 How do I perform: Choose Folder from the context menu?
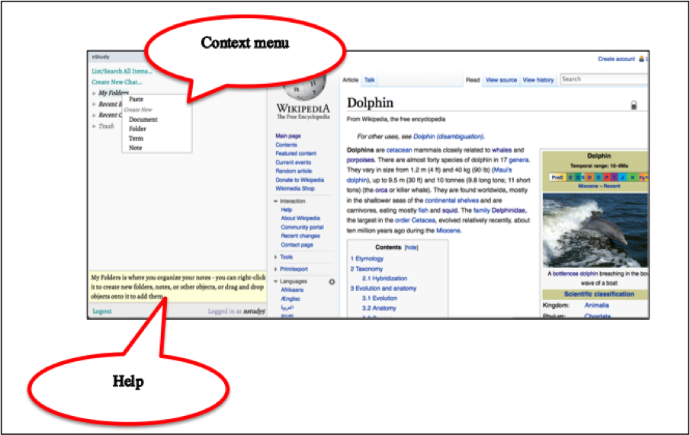click(137, 129)
